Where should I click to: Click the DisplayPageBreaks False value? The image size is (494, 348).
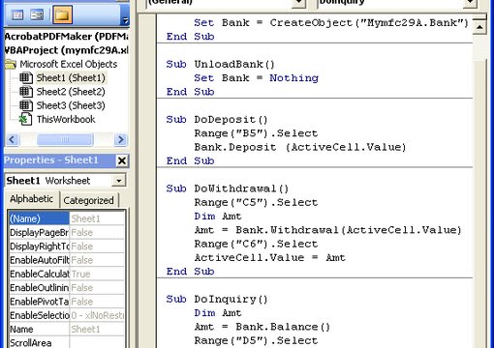97,233
